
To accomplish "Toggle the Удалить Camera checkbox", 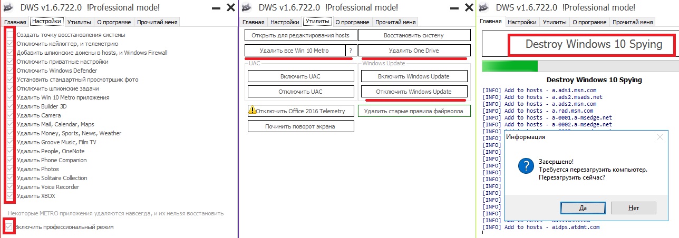I will [x=10, y=115].
